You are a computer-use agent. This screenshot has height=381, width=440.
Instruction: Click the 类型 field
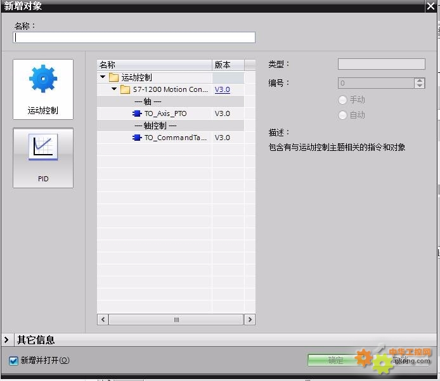(381, 64)
